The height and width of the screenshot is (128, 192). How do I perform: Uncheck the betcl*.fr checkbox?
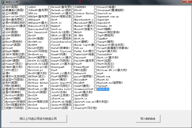pyautogui.click(x=27, y=64)
